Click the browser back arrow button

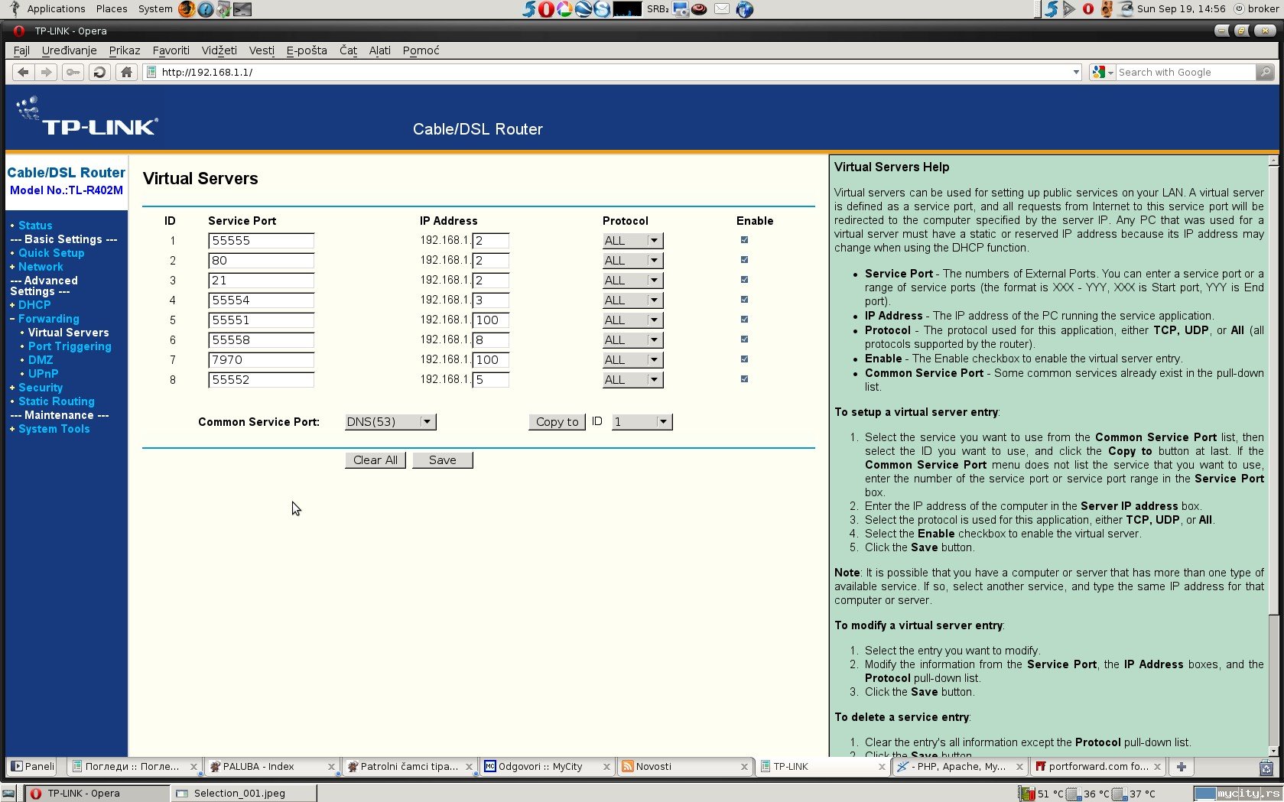(23, 72)
